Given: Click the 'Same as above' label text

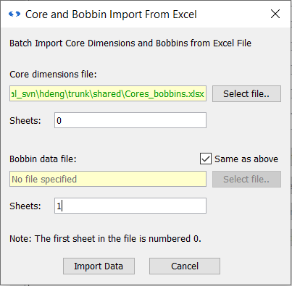Looking at the screenshot, I should coord(246,159).
